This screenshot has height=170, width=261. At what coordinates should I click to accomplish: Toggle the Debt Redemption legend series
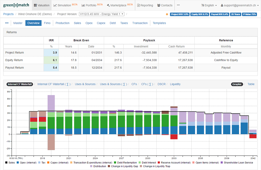click(x=126, y=162)
